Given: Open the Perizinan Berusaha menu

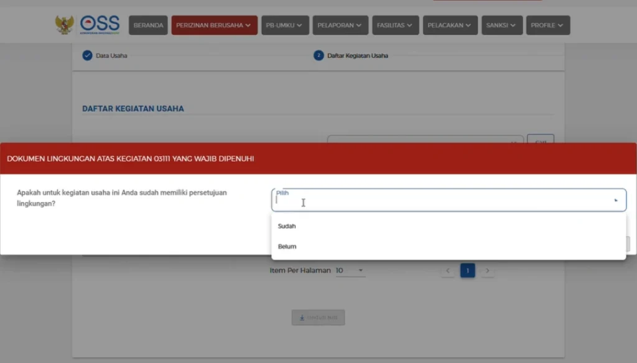Looking at the screenshot, I should pyautogui.click(x=214, y=25).
